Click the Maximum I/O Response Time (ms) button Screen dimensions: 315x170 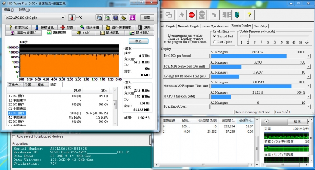click(186, 86)
